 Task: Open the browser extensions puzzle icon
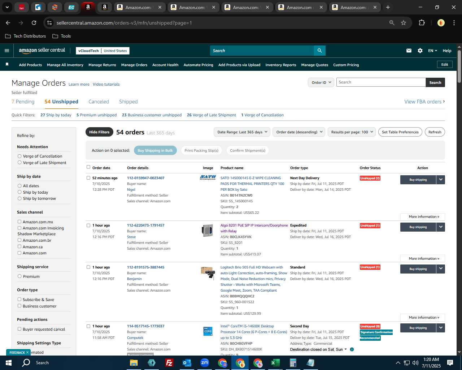(422, 23)
